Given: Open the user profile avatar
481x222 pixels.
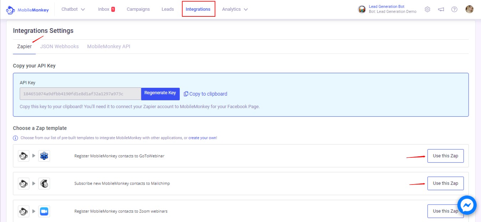Looking at the screenshot, I should click(470, 9).
